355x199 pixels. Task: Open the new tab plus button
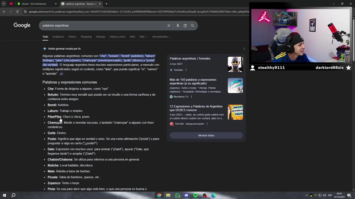coord(106,4)
